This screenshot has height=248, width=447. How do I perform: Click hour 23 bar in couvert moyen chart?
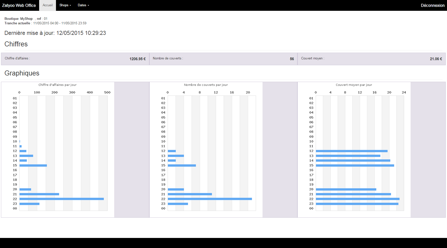[x=357, y=204]
